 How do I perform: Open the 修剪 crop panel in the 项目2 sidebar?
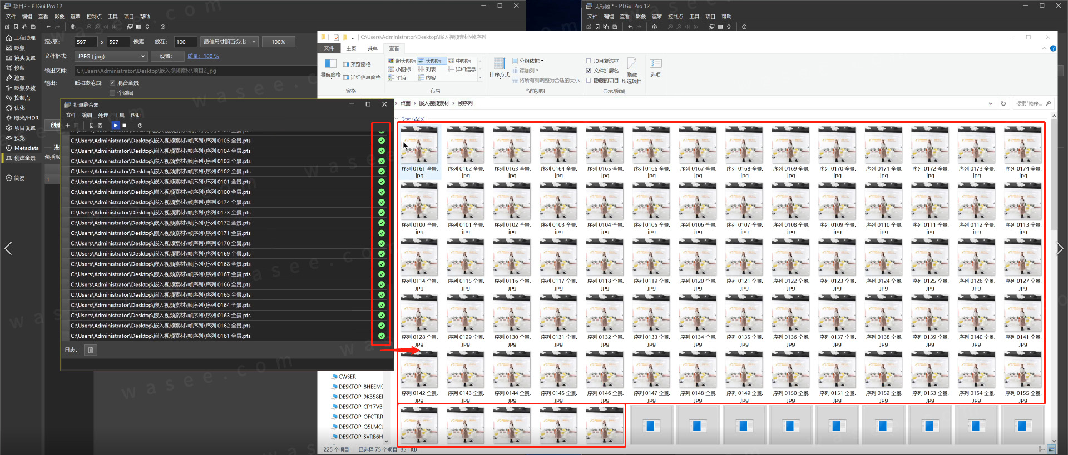click(16, 68)
